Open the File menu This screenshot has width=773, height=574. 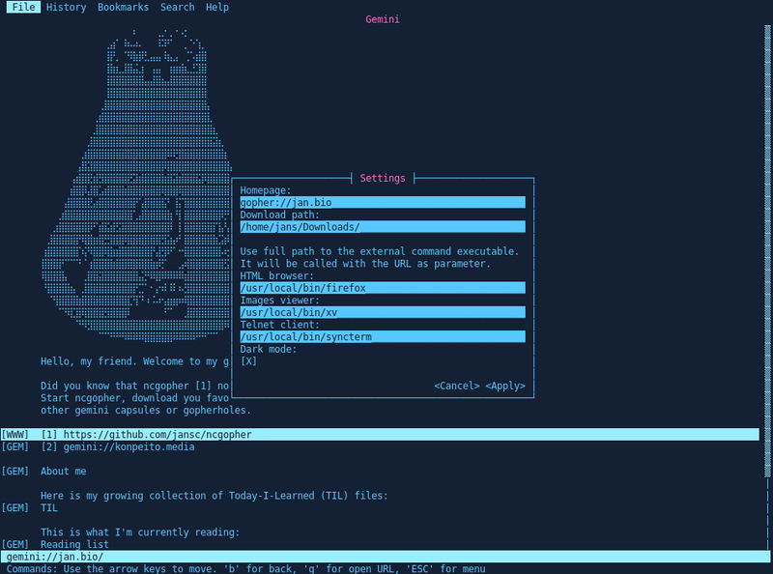(x=23, y=7)
